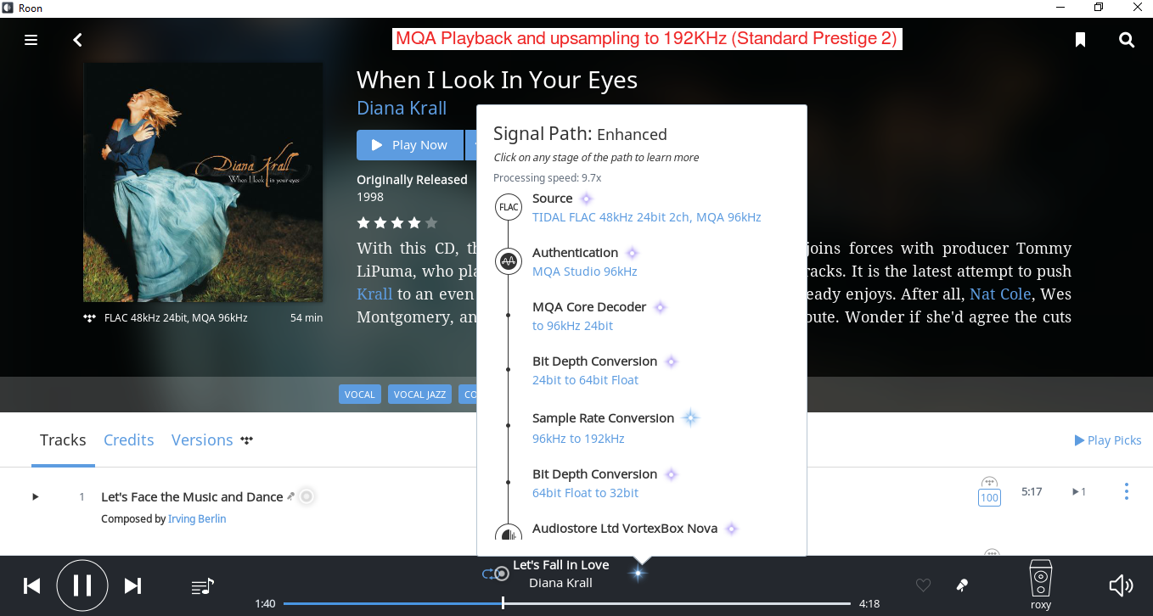This screenshot has height=616, width=1153.
Task: Open the Irving Berlin composer link
Action: pyautogui.click(x=197, y=518)
